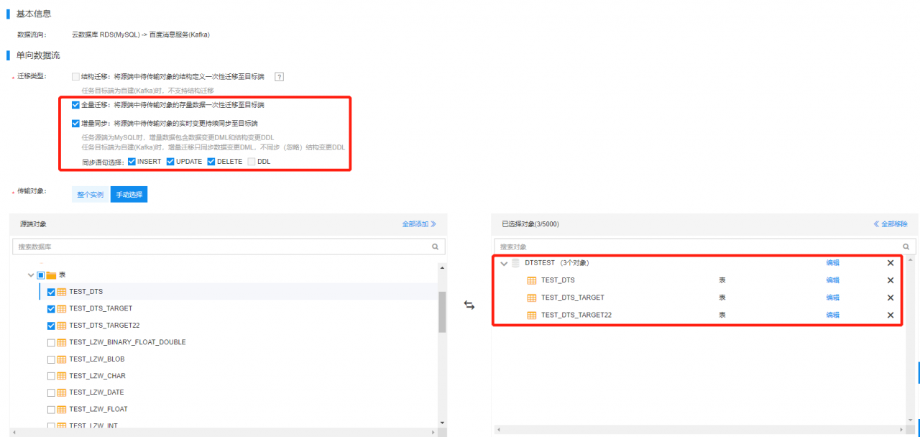Collapse the DTSTEST node in selected objects
This screenshot has height=437, width=920.
504,263
